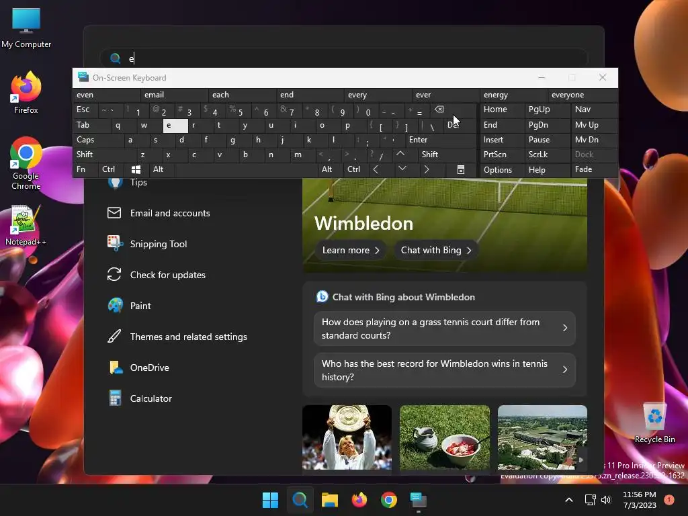Tap the right arrow key on the On-Screen Keyboard
This screenshot has width=688, height=516.
(x=427, y=169)
